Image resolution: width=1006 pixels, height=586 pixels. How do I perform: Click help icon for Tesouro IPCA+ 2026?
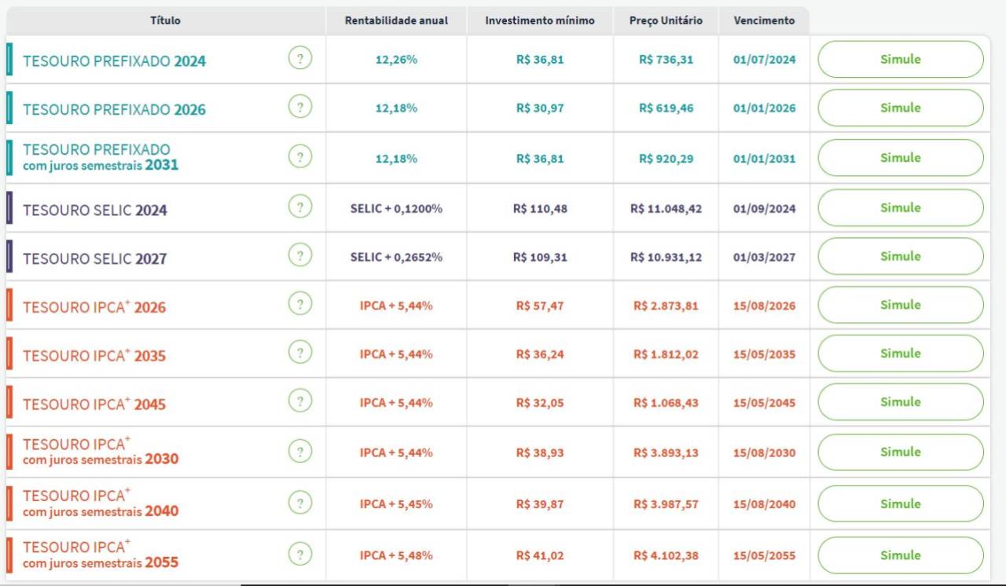pos(299,304)
